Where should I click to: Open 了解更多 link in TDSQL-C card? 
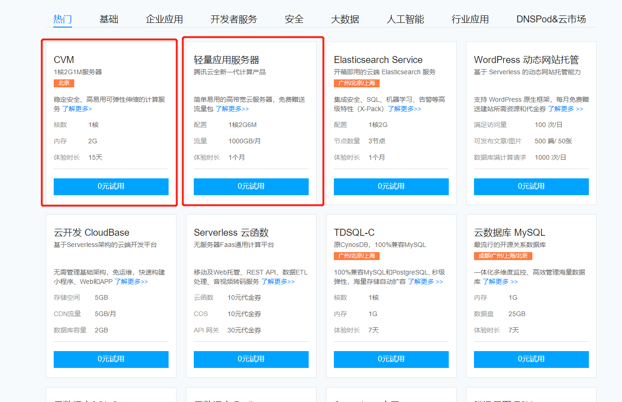coord(425,282)
